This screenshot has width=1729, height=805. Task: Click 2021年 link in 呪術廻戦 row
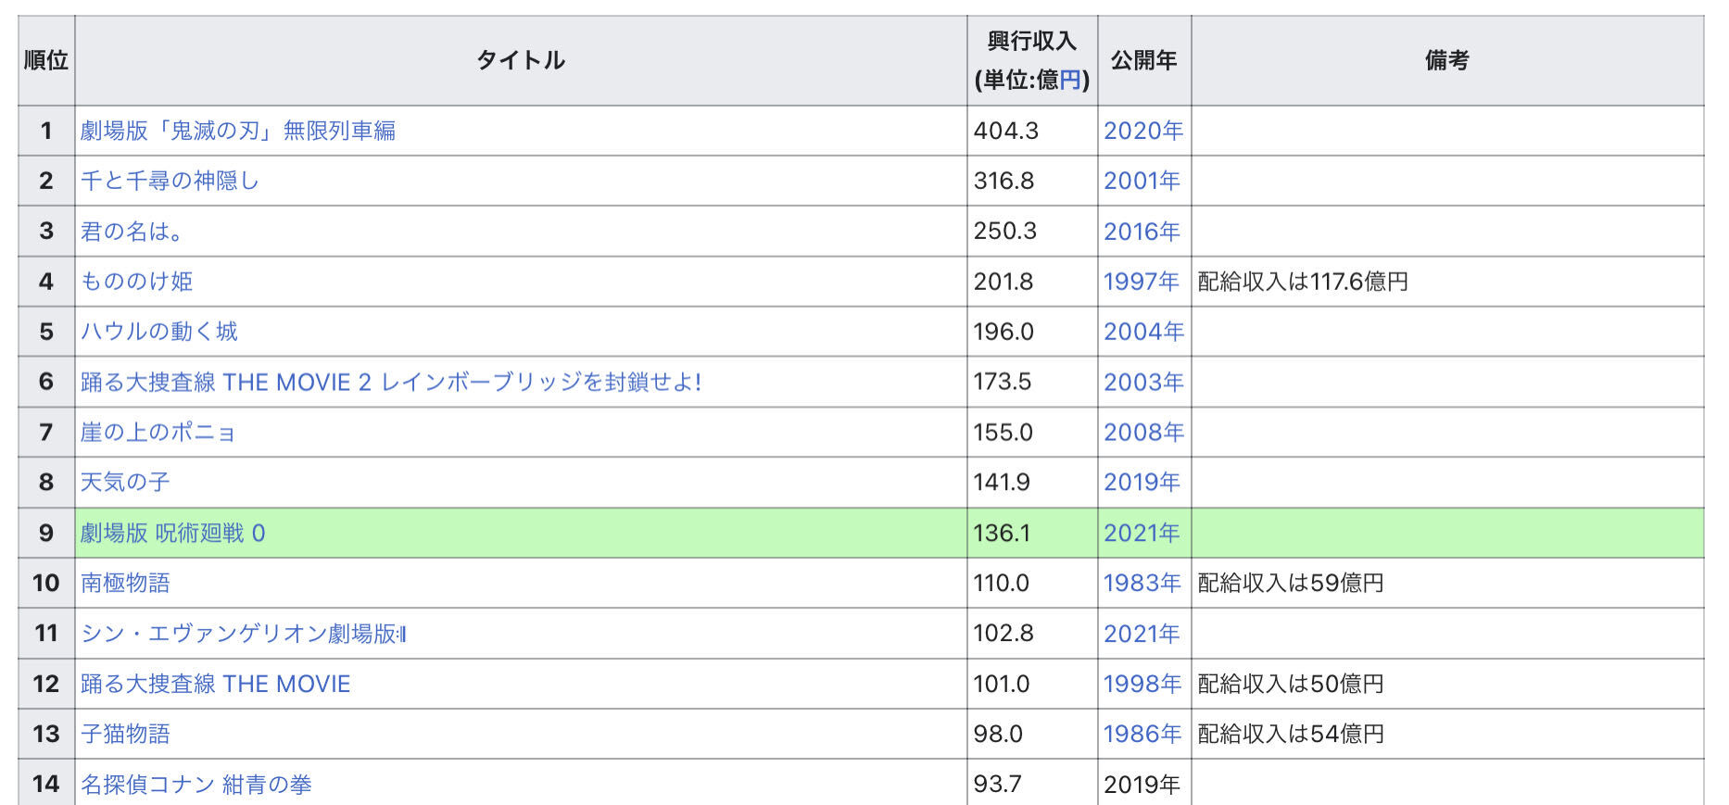pos(1142,534)
